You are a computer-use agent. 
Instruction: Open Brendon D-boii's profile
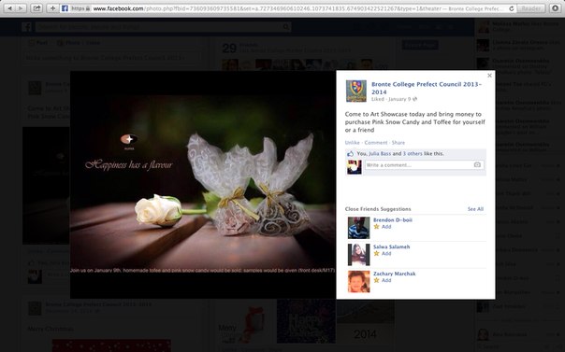coord(393,220)
